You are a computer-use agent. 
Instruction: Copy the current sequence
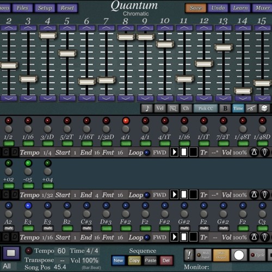pyautogui.click(x=134, y=261)
